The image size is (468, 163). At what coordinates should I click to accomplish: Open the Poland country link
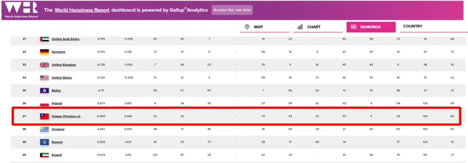tap(57, 103)
